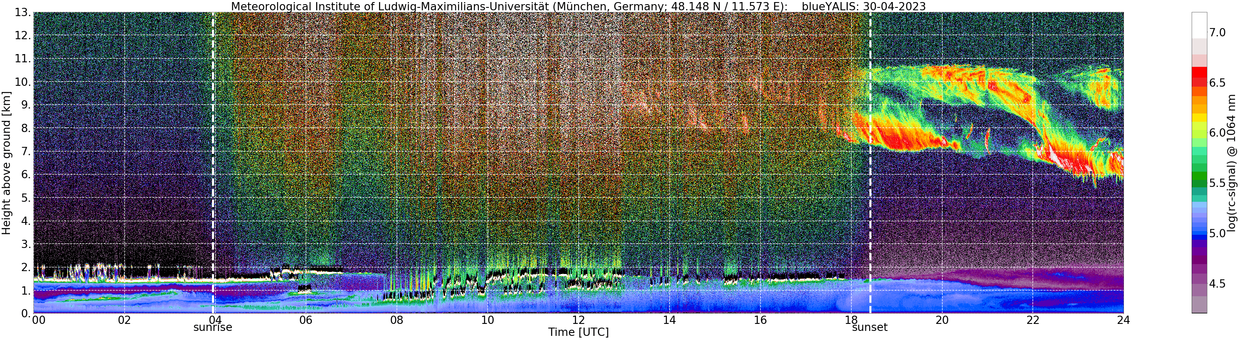Click the '5.' height tick label
The width and height of the screenshot is (1240, 340).
click(26, 198)
